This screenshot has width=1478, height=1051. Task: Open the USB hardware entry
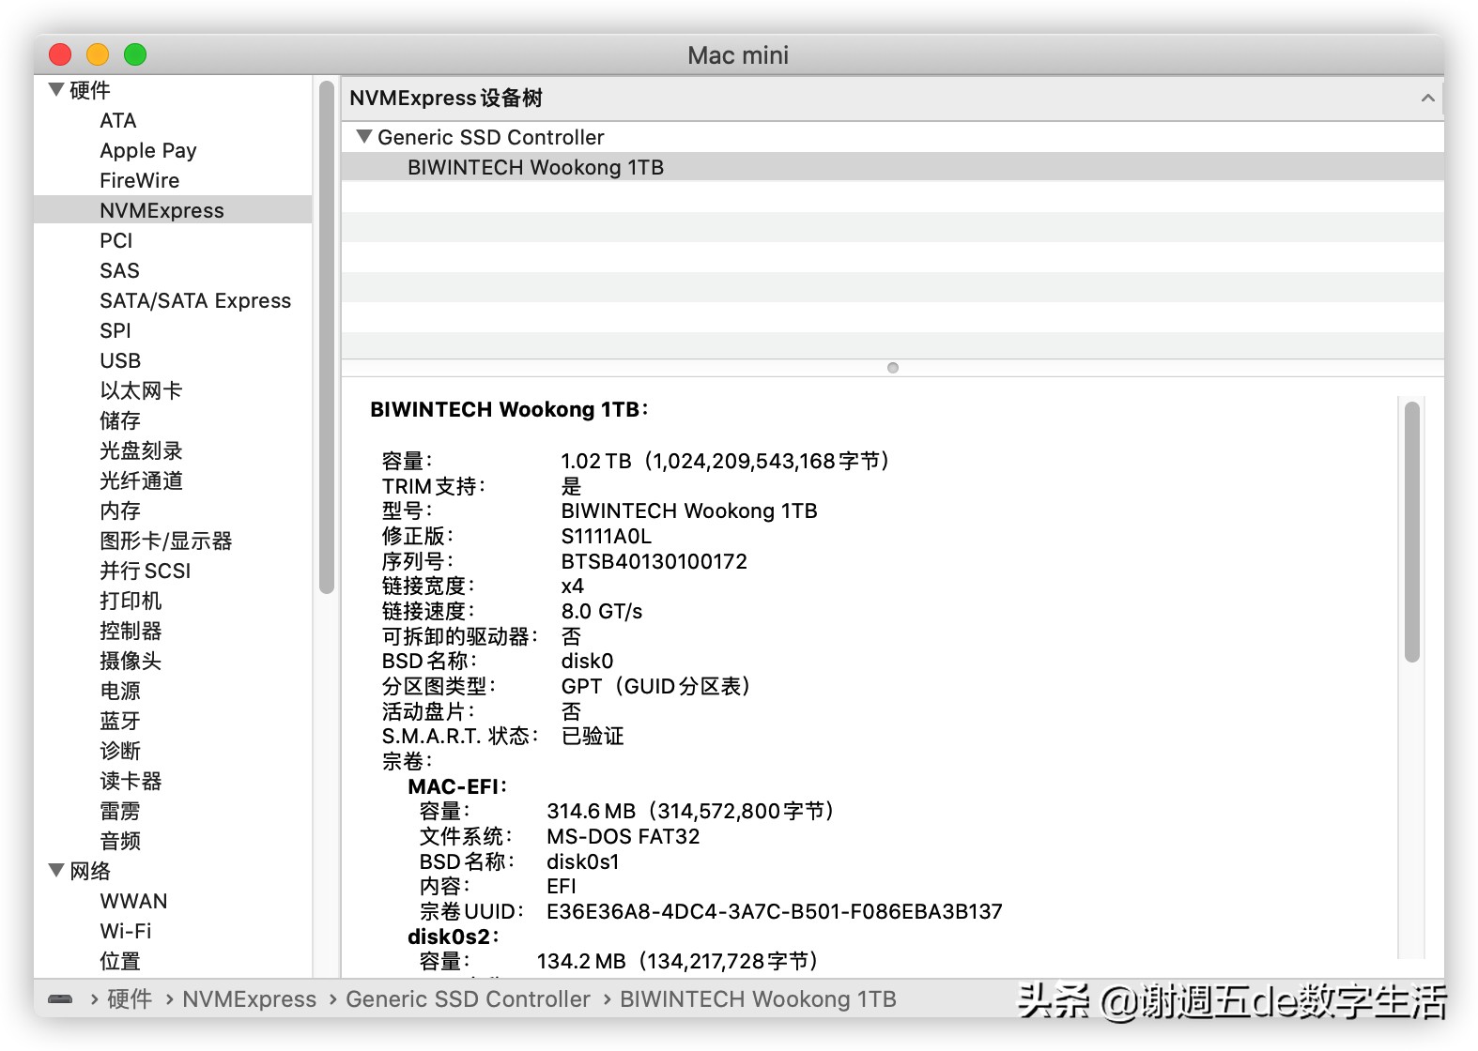[120, 360]
